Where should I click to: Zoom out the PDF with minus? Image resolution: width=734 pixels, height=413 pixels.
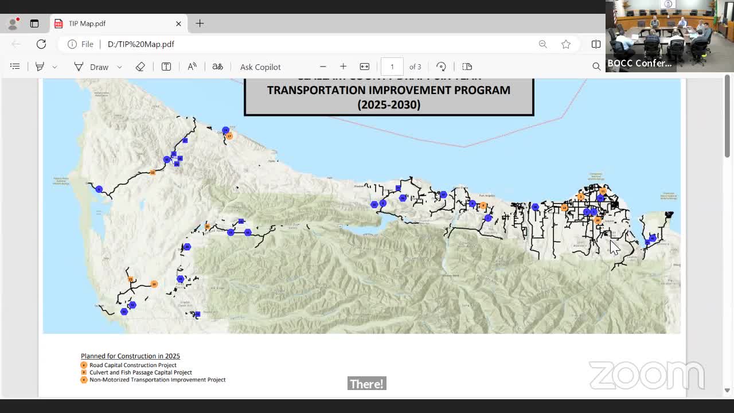(323, 67)
